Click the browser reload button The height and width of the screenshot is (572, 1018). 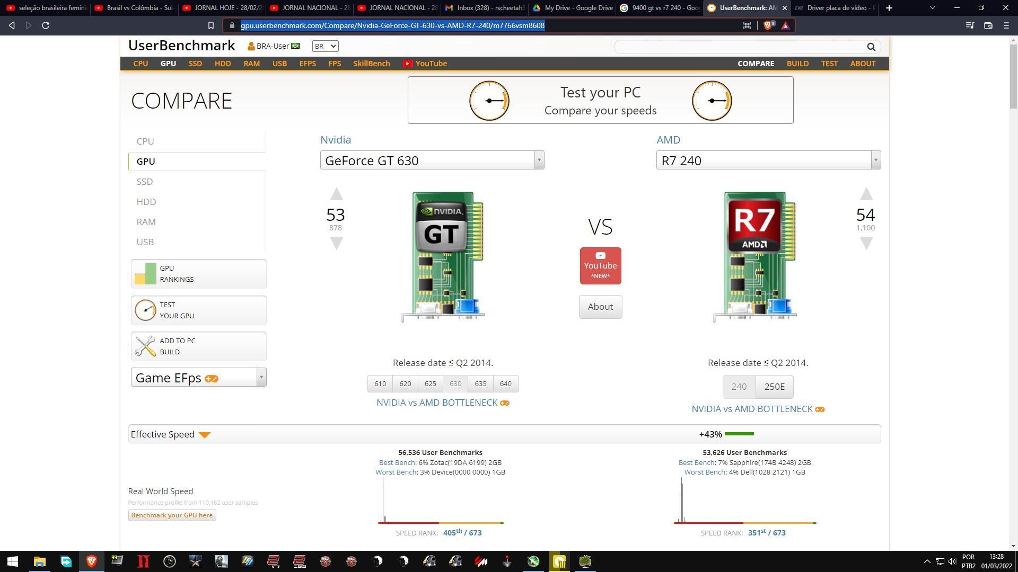click(46, 25)
